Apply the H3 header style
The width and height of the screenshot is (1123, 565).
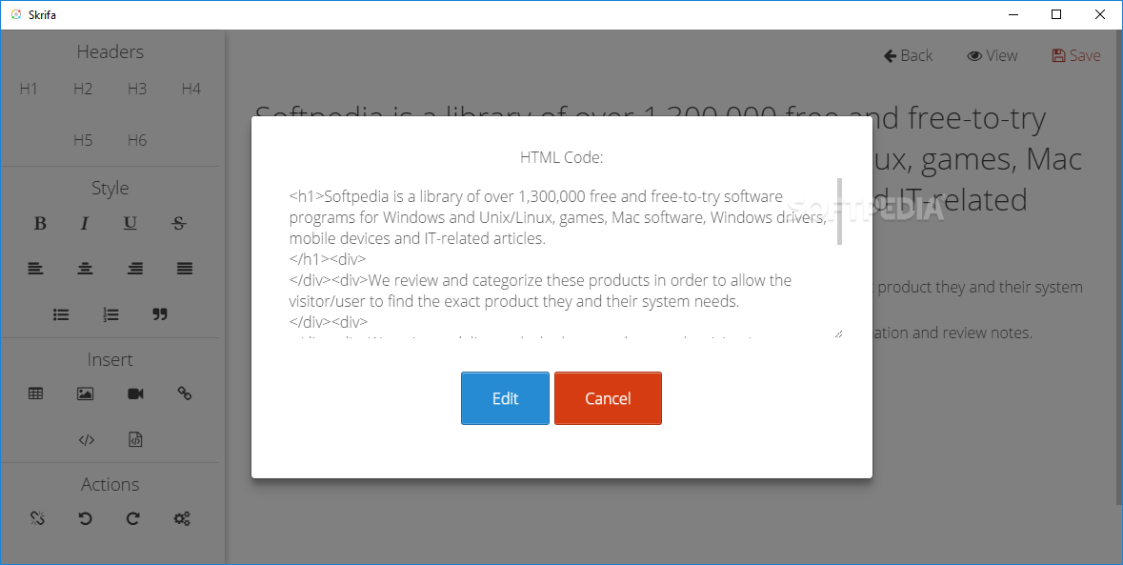click(x=137, y=89)
